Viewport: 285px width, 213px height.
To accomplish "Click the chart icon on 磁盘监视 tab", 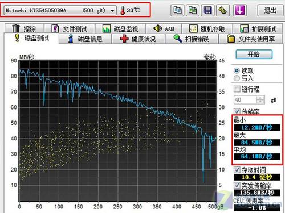I will coord(107,28).
